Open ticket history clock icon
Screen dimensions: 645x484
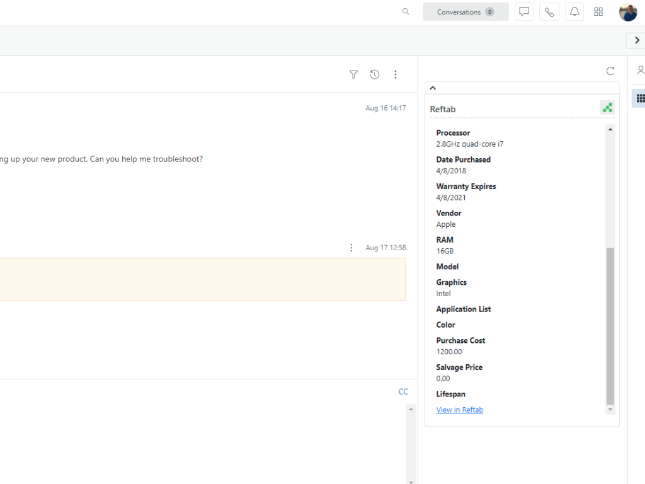click(374, 74)
